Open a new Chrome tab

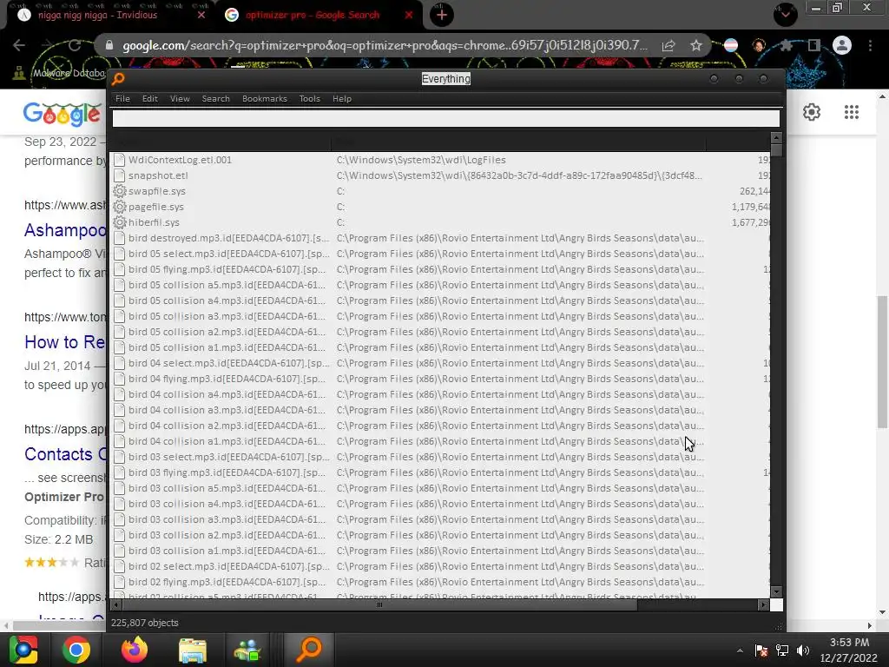point(442,16)
